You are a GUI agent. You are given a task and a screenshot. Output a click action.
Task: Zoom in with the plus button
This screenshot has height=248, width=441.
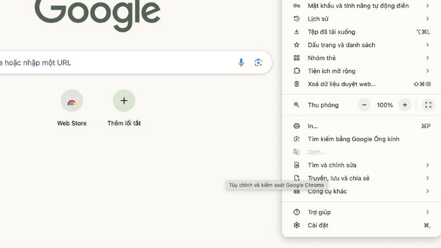405,105
